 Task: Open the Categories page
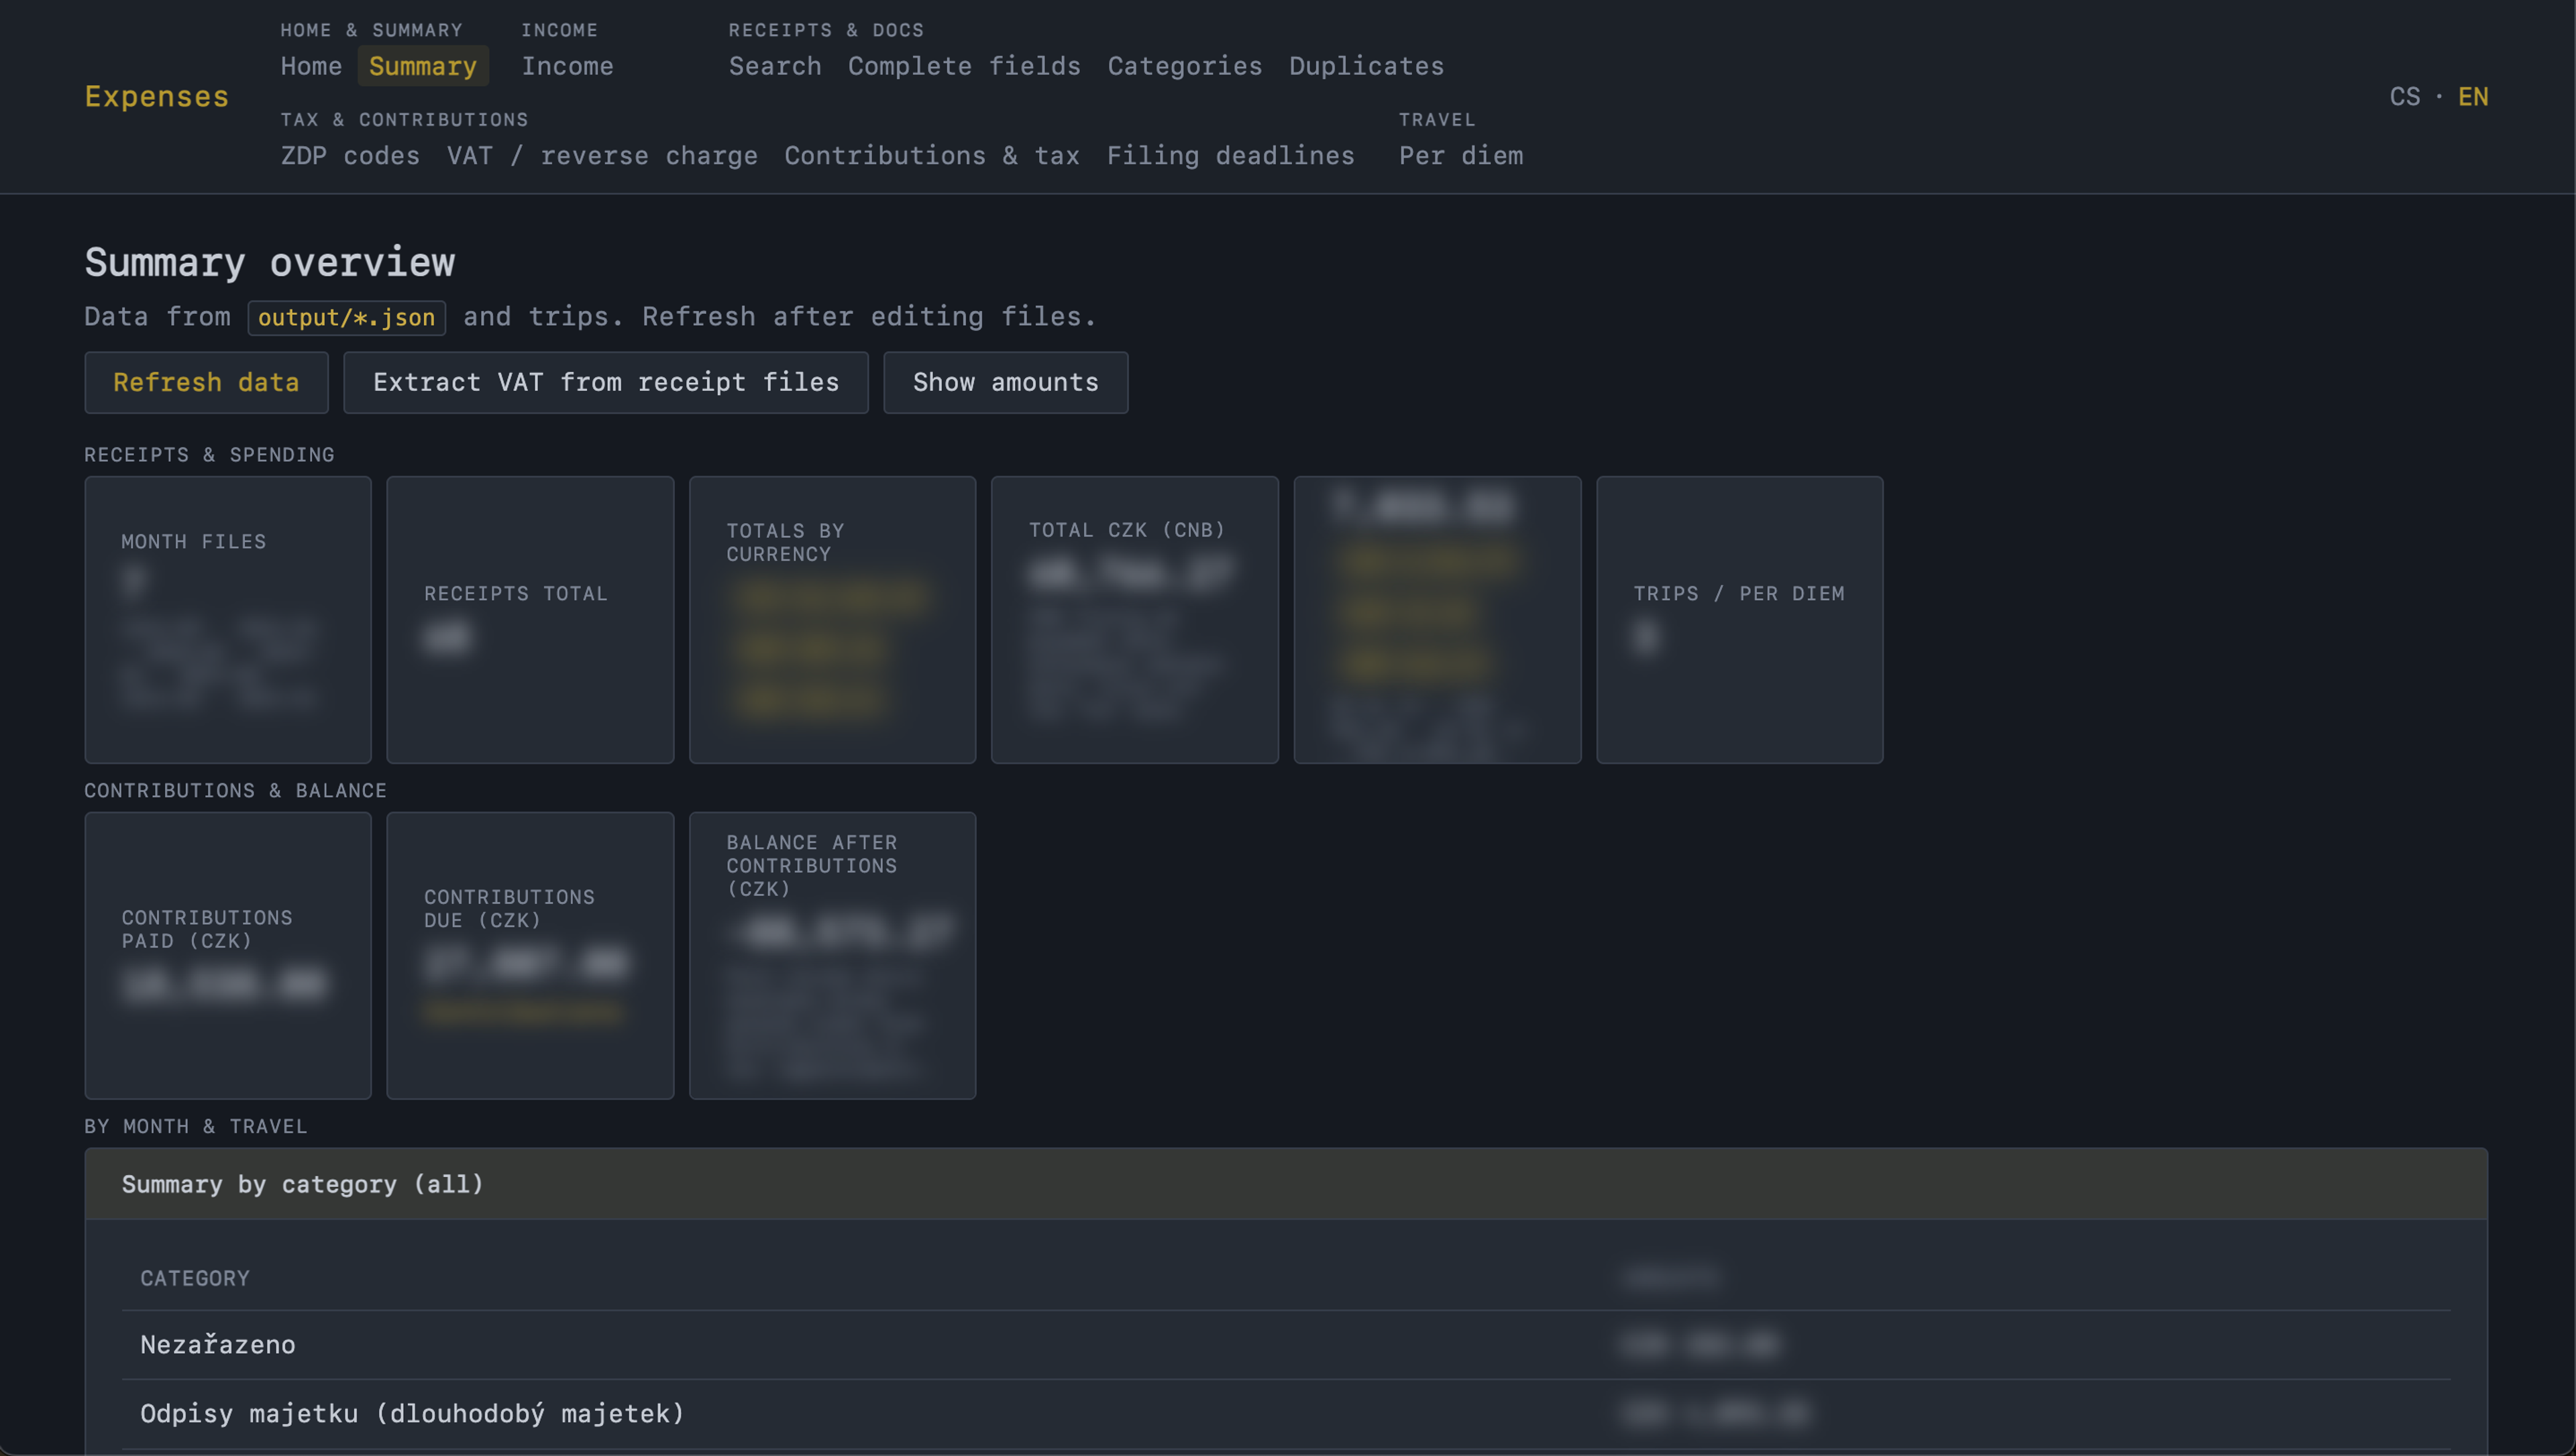[1185, 66]
